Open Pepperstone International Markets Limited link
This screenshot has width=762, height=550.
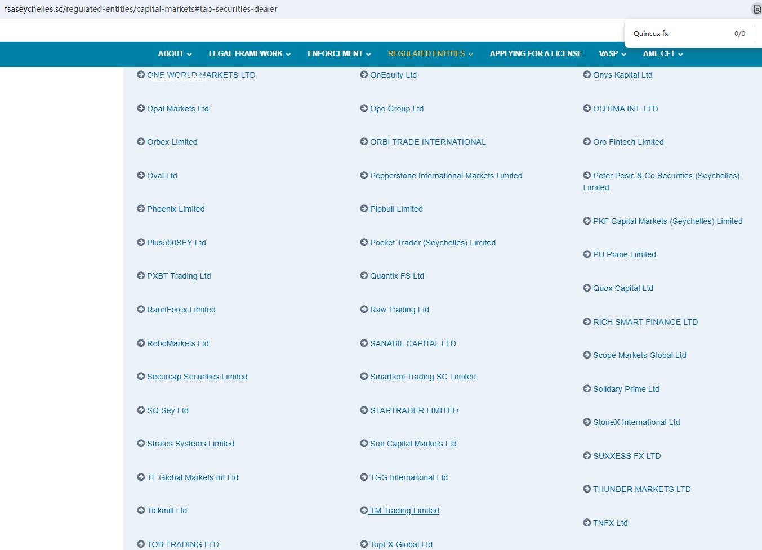[x=446, y=176]
